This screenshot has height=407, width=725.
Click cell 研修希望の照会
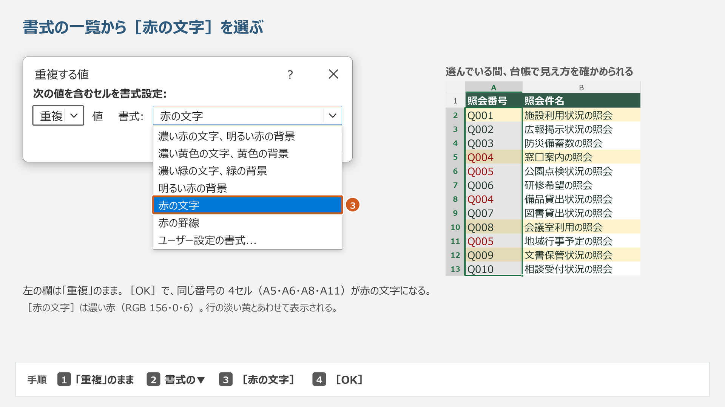pyautogui.click(x=582, y=185)
